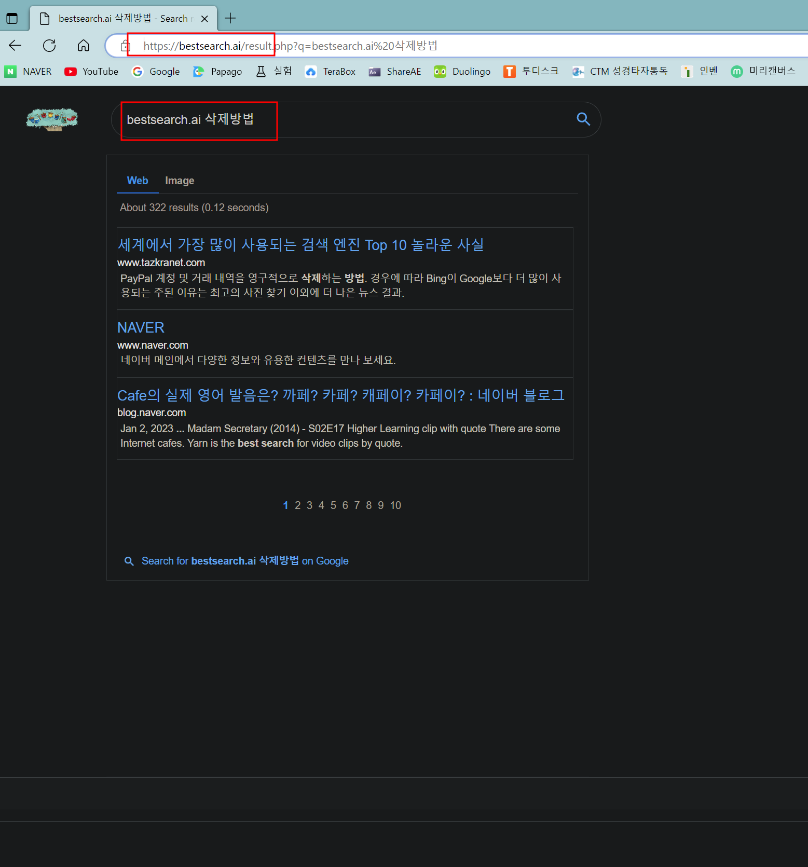Click blog.naver.com URL text
This screenshot has width=808, height=867.
(x=152, y=412)
